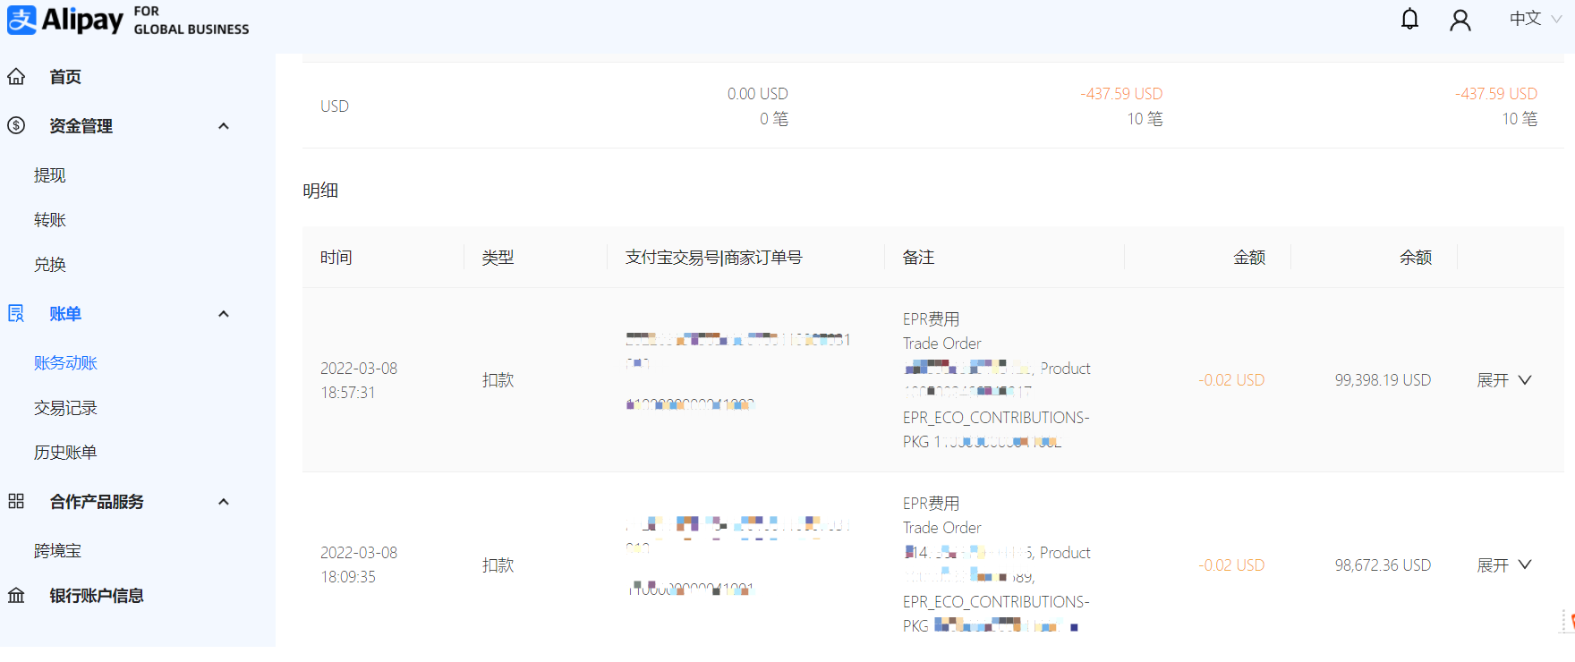
Task: Open 兑换 page
Action: 50,265
